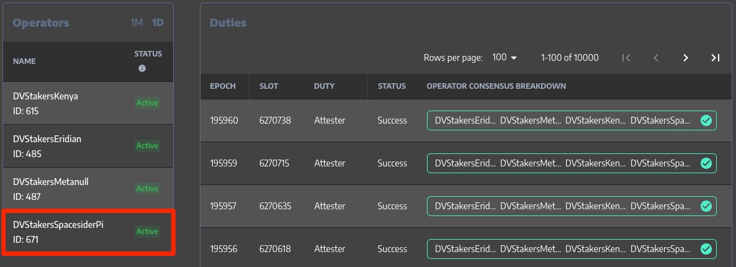Screen dimensions: 736x267
Task: Go to previous page of Duties
Action: pos(656,58)
